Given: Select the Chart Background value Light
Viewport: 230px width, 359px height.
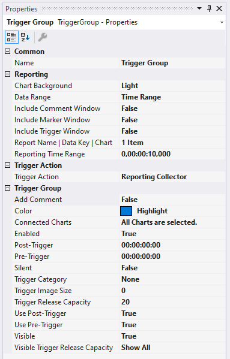Looking at the screenshot, I should tap(130, 86).
